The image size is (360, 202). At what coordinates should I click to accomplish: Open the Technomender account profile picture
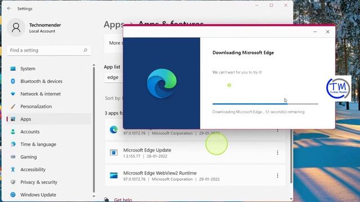click(16, 27)
